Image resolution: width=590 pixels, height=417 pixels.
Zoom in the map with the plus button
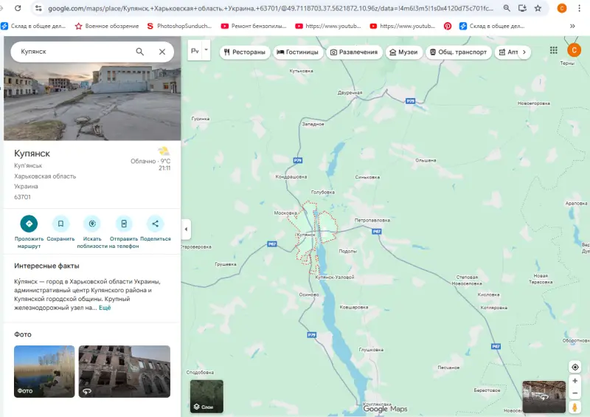tap(575, 381)
